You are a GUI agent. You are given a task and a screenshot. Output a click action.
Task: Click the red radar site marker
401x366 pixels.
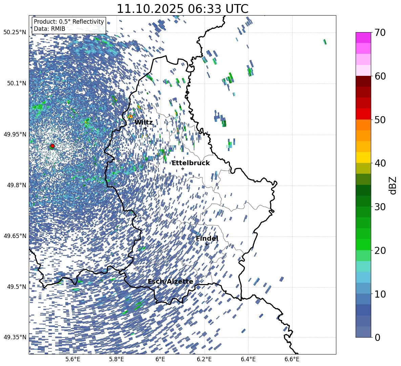[52, 146]
